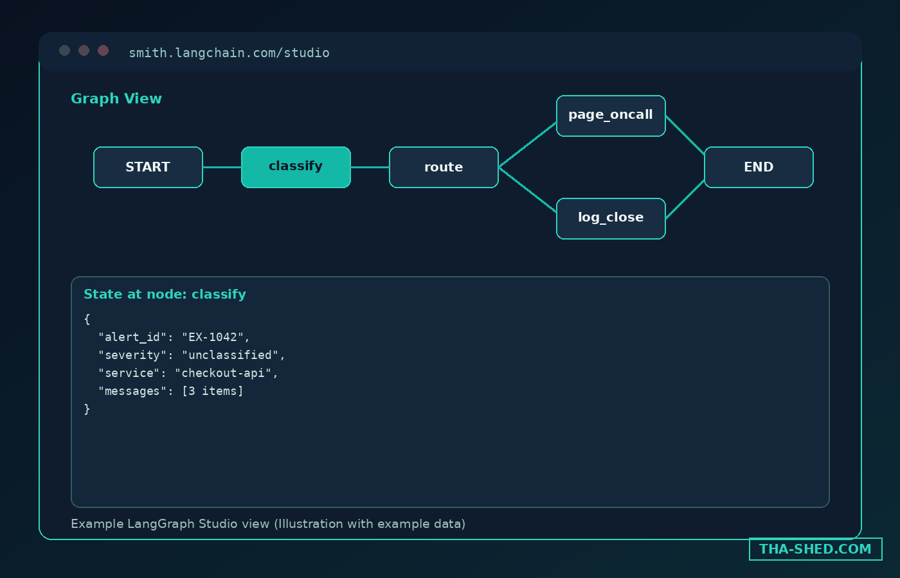This screenshot has height=578, width=900.
Task: Click the "service": "checkout-api" line
Action: pyautogui.click(x=188, y=373)
